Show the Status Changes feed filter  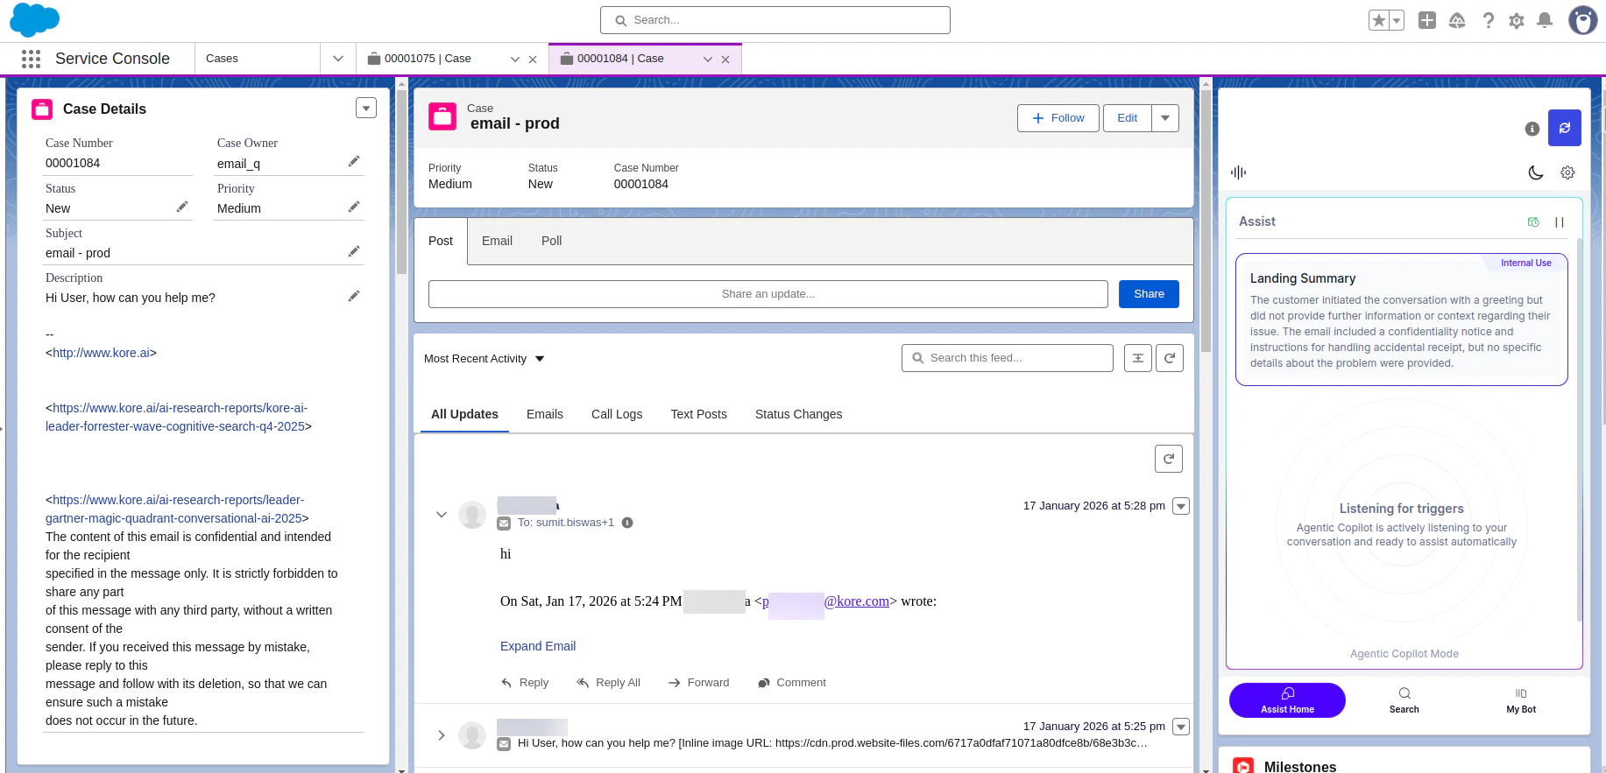coord(799,414)
